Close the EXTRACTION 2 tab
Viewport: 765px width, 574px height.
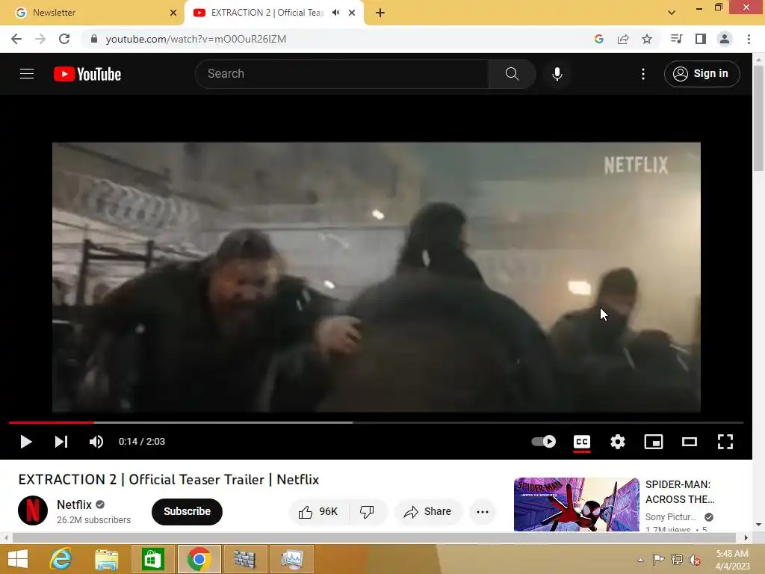click(x=352, y=13)
